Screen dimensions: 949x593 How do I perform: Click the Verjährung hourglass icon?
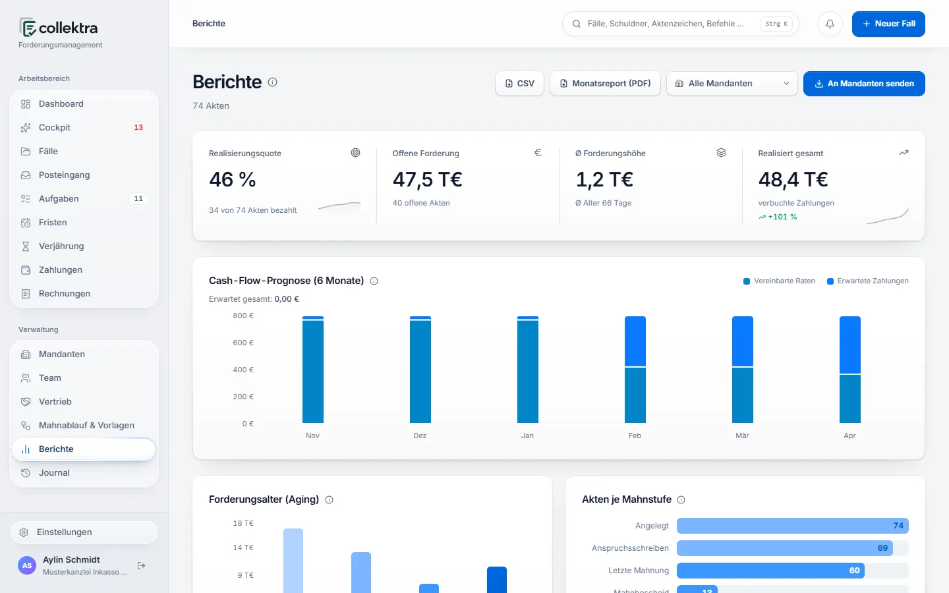pos(26,246)
